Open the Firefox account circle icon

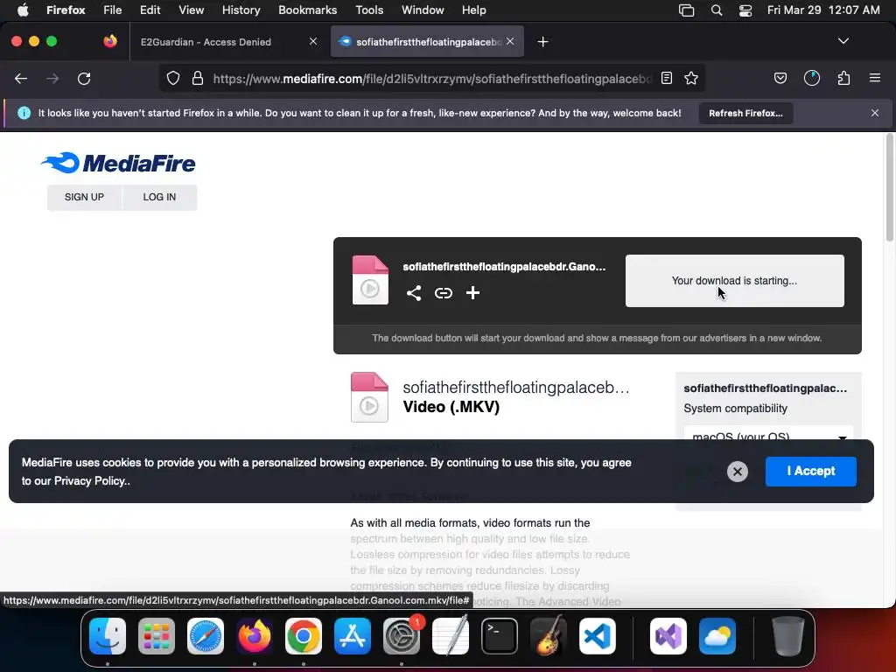[x=812, y=78]
